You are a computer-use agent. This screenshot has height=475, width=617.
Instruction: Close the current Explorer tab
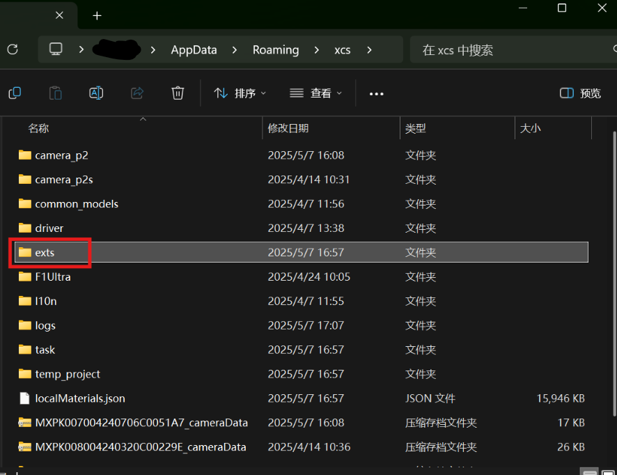[x=59, y=15]
